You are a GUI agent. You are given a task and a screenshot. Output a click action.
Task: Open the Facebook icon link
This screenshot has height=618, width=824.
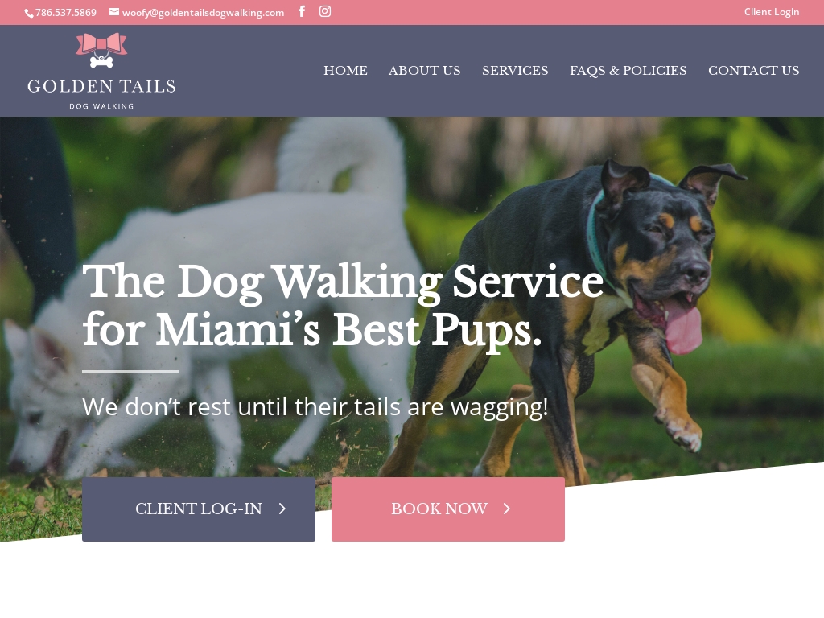pos(302,11)
